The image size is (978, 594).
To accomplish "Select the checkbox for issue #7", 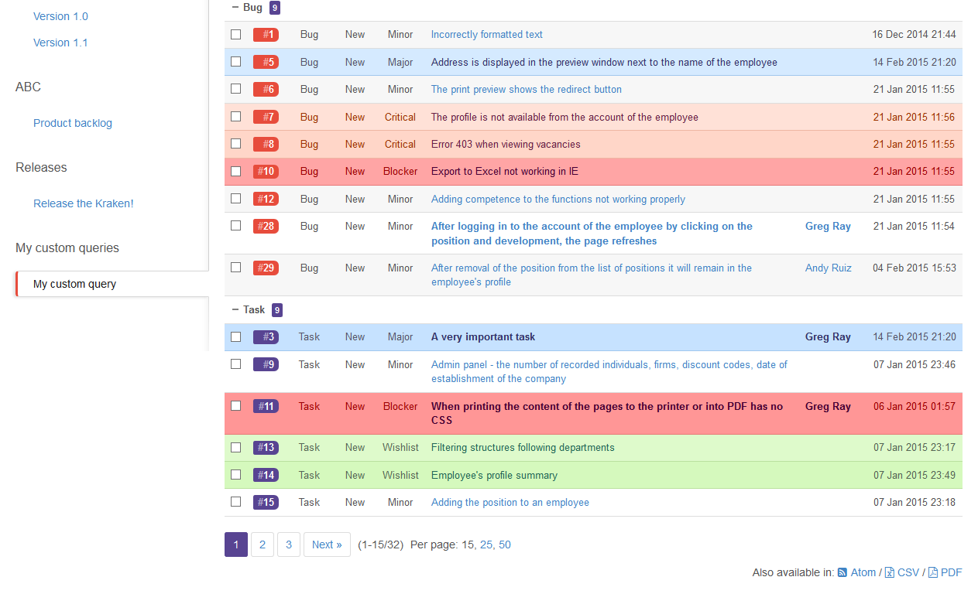I will [x=236, y=117].
